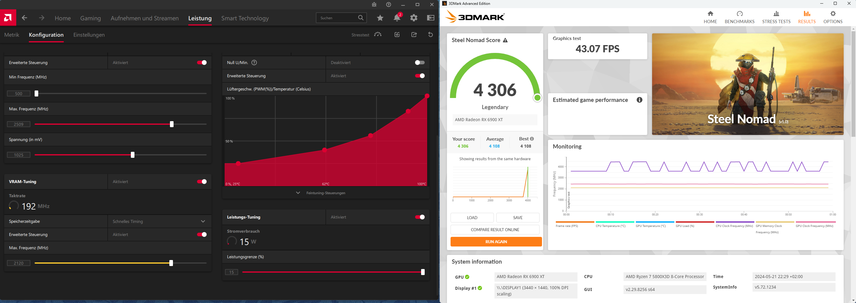Click the SAVE button in 3DMark
Viewport: 856px width, 303px height.
point(518,218)
